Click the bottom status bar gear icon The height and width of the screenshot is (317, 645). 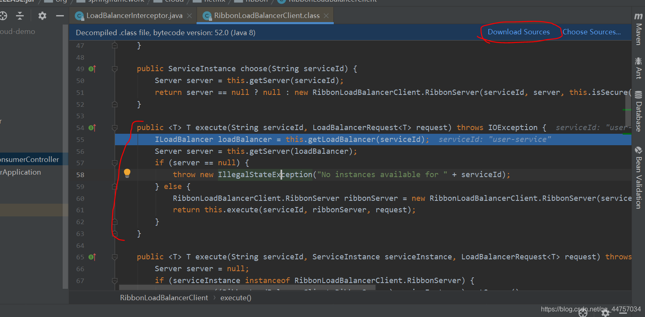click(x=606, y=313)
